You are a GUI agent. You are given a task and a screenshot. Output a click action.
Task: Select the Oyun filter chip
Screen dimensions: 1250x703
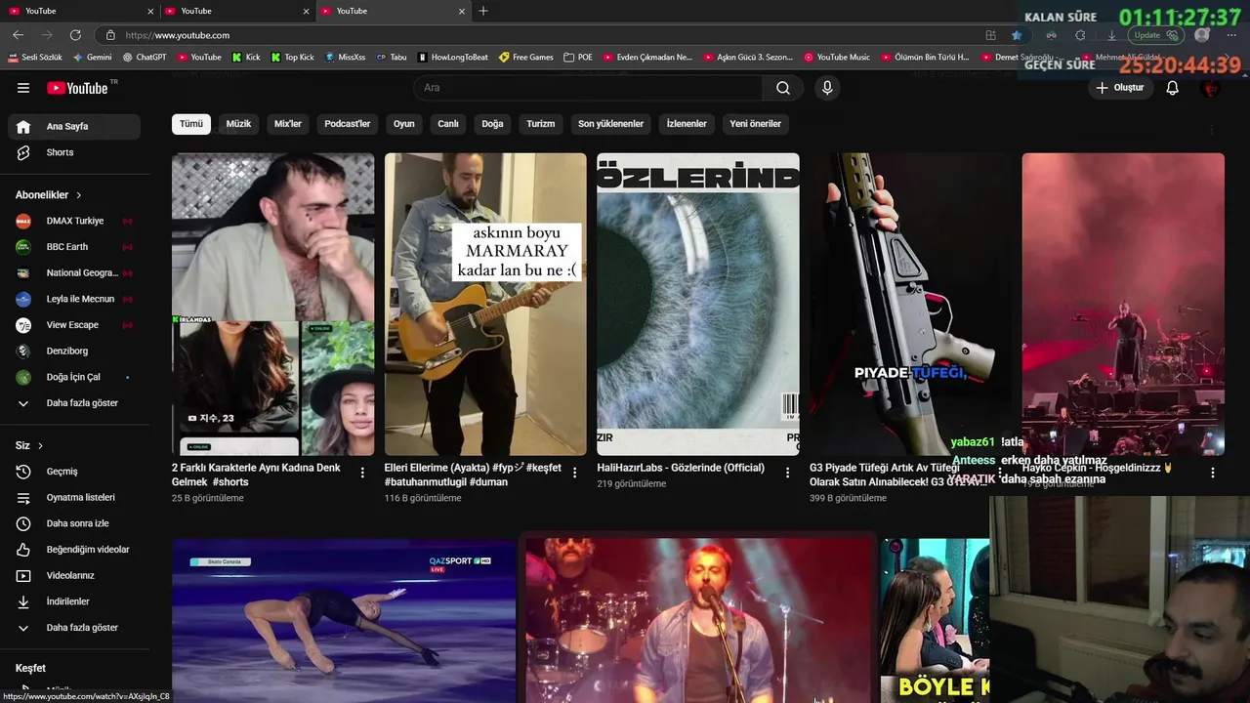[404, 124]
